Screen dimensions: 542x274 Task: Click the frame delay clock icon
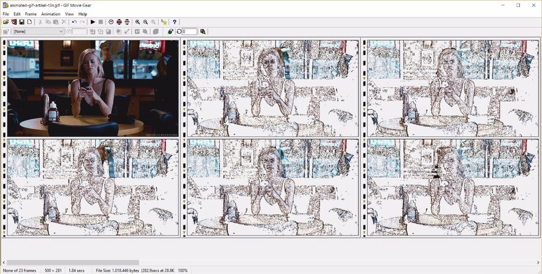tap(68, 31)
